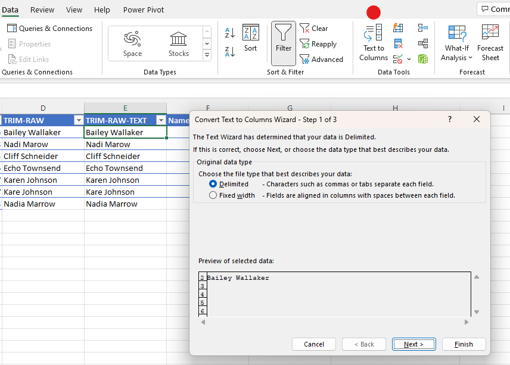The width and height of the screenshot is (510, 365).
Task: Clear the current filter
Action: point(313,28)
